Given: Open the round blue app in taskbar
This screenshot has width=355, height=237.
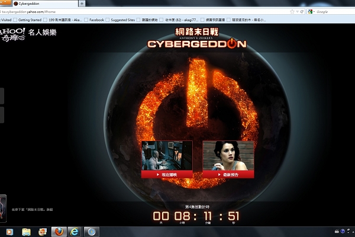Looking at the screenshot, I should (x=92, y=232).
